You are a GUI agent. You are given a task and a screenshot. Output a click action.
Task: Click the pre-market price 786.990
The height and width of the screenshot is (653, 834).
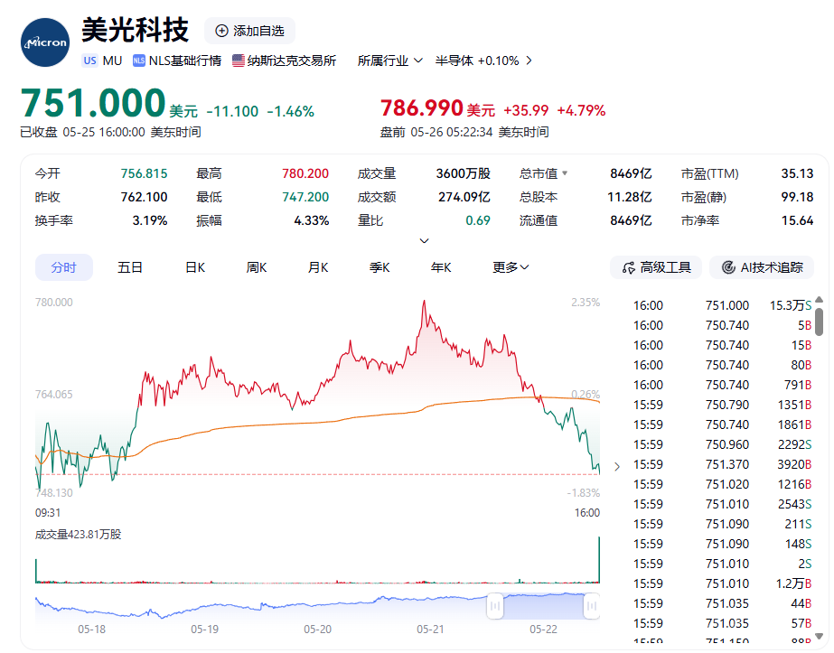pyautogui.click(x=422, y=108)
